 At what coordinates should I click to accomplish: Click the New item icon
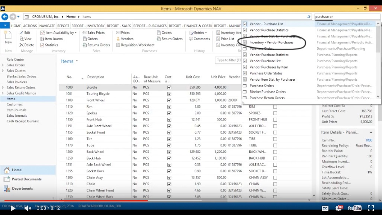8,35
